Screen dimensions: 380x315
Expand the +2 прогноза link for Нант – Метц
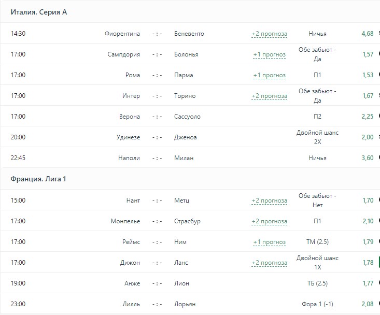click(x=269, y=201)
